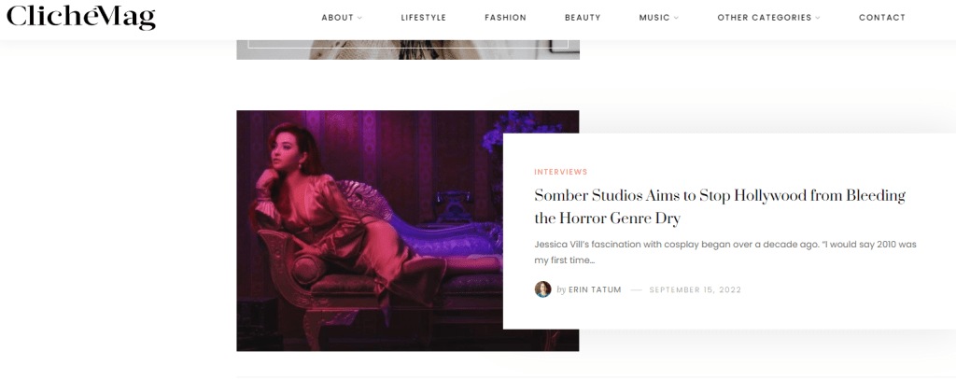Click the Interviews category tag
Image resolution: width=956 pixels, height=380 pixels.
[561, 172]
